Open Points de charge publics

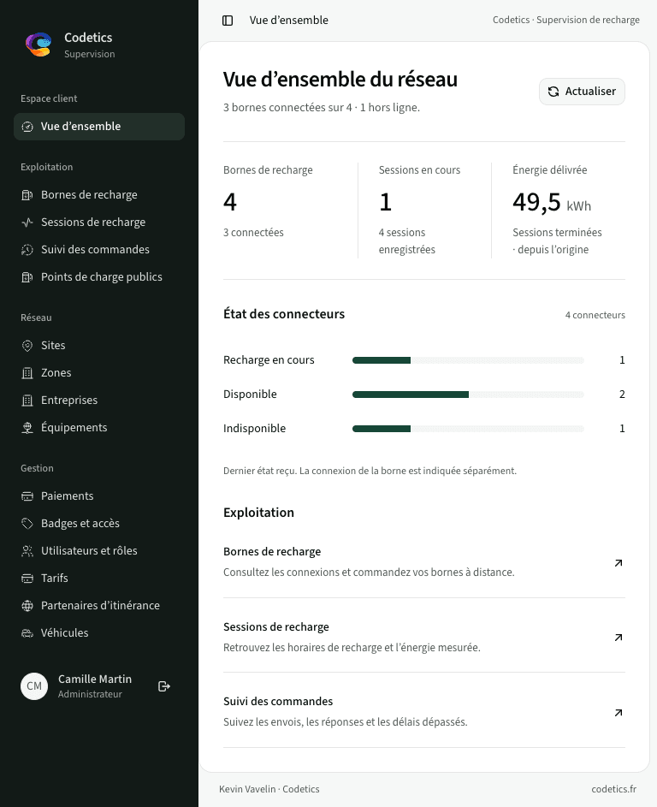click(x=99, y=277)
